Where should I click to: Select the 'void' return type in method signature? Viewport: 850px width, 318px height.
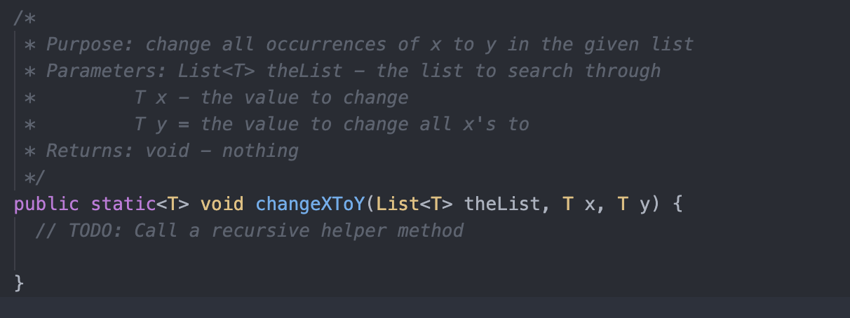tap(222, 204)
